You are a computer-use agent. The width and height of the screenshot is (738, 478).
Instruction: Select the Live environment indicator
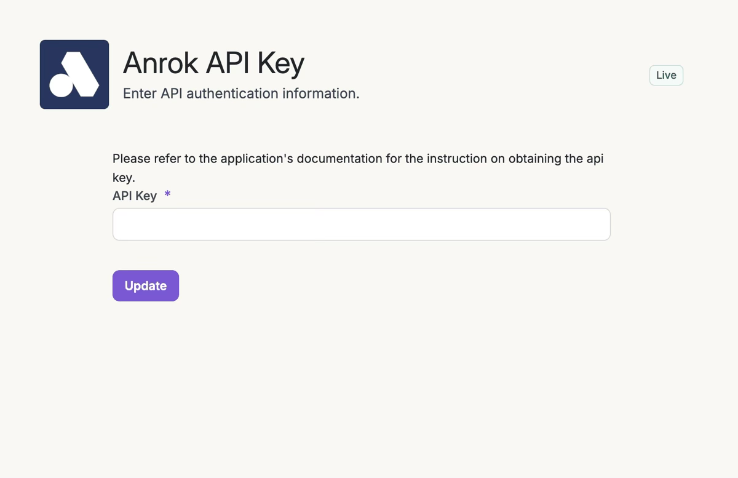666,75
